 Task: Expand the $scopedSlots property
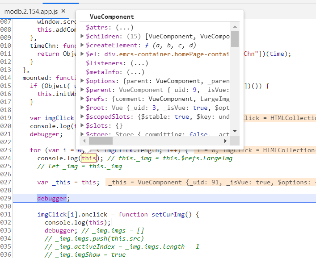pyautogui.click(x=82, y=117)
